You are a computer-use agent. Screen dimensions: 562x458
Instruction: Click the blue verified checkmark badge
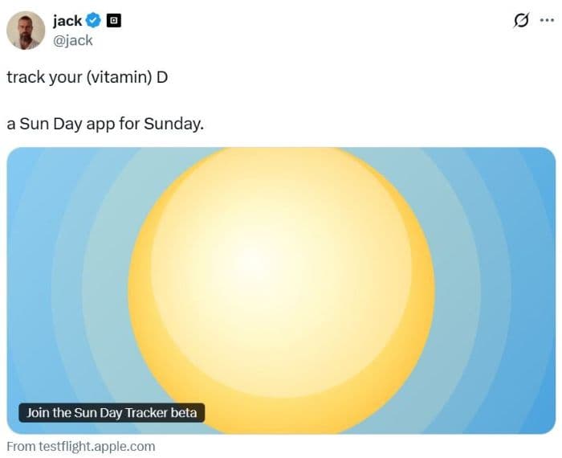[93, 22]
